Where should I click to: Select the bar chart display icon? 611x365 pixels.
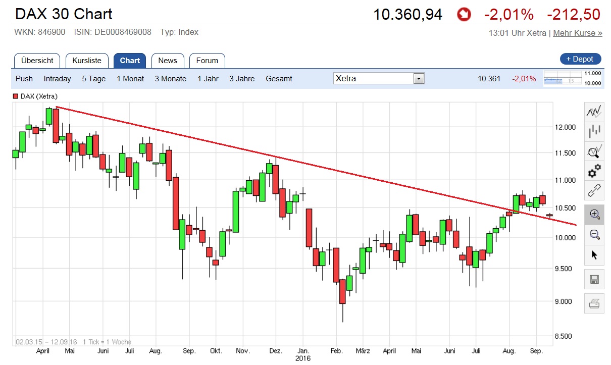594,132
